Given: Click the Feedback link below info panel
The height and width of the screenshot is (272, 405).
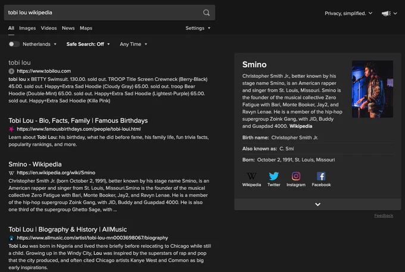Looking at the screenshot, I should pyautogui.click(x=384, y=215).
